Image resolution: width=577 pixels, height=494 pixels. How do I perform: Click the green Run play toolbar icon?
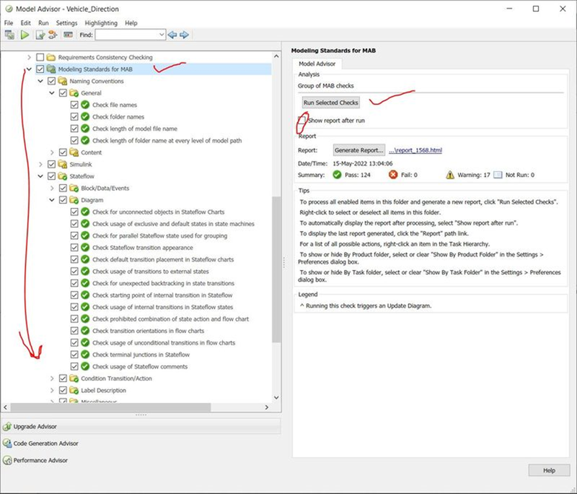(25, 35)
